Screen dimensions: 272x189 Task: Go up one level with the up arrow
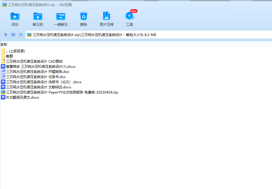(x=6, y=35)
